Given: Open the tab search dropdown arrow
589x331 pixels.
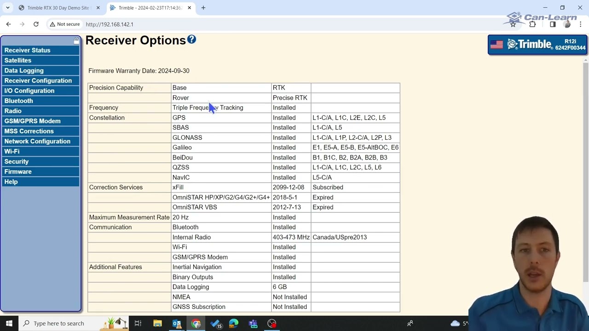Looking at the screenshot, I should [8, 8].
